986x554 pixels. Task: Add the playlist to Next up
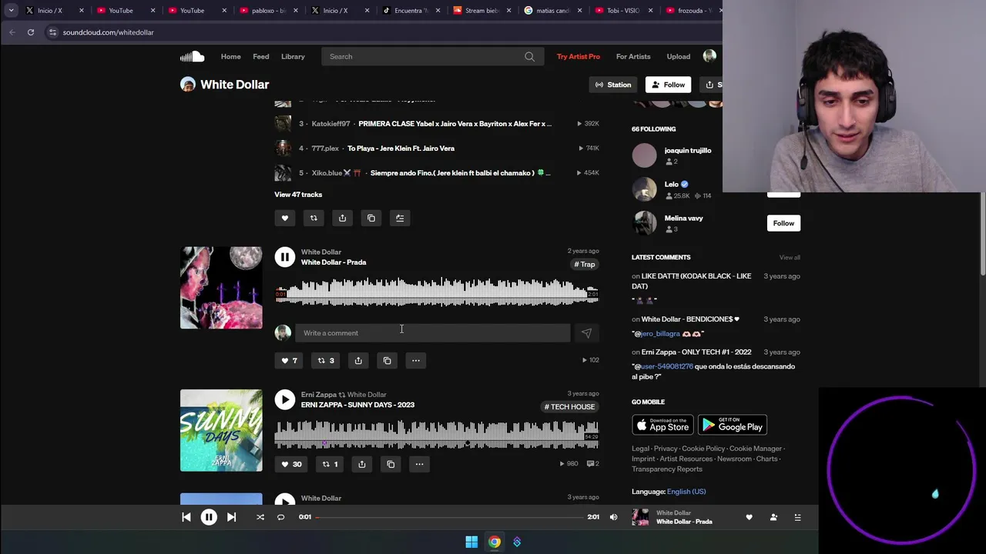[400, 218]
